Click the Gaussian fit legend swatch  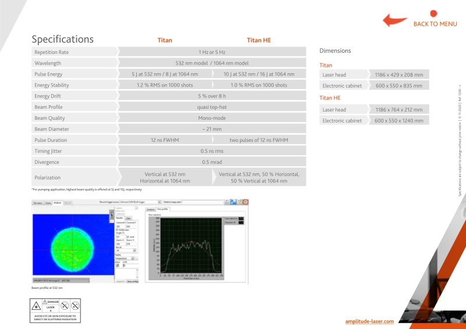pos(241,223)
